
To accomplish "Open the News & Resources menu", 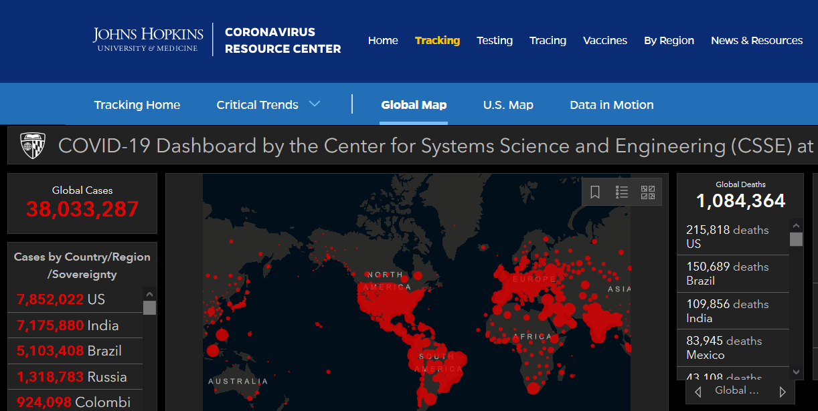I will pyautogui.click(x=756, y=40).
